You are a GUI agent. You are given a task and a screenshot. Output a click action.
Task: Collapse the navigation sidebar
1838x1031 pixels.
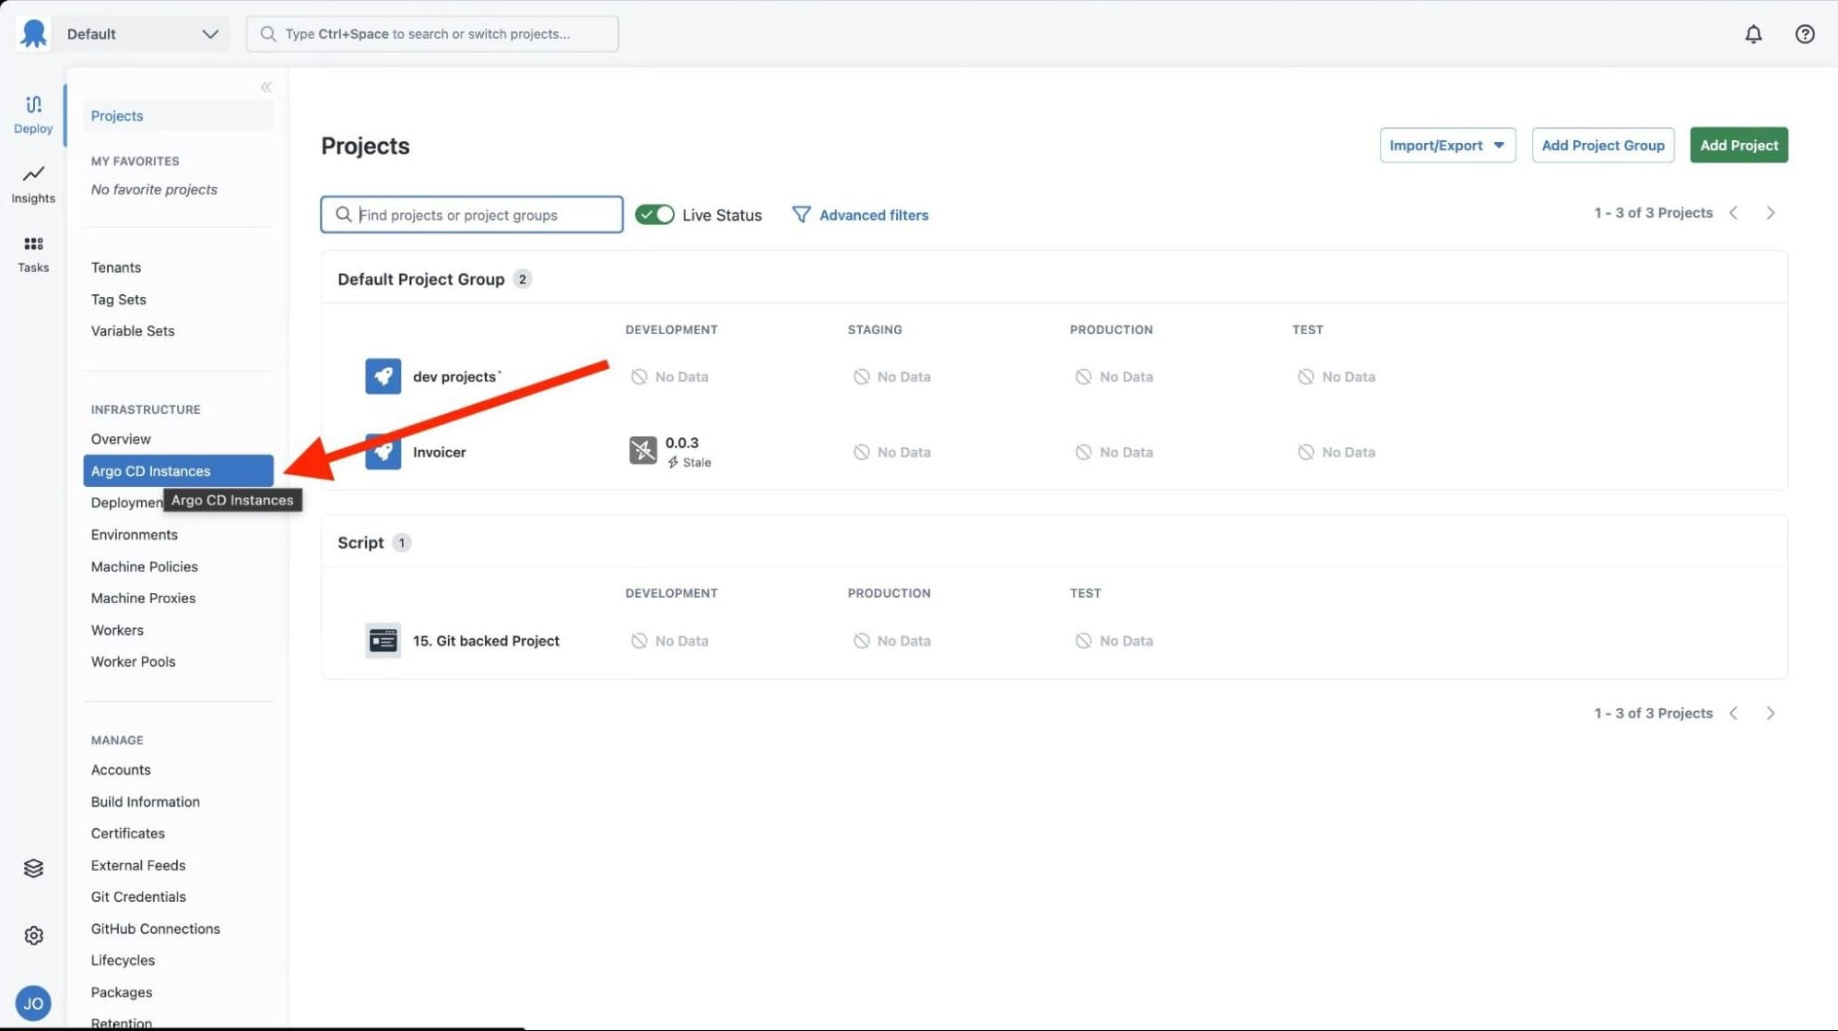click(265, 87)
